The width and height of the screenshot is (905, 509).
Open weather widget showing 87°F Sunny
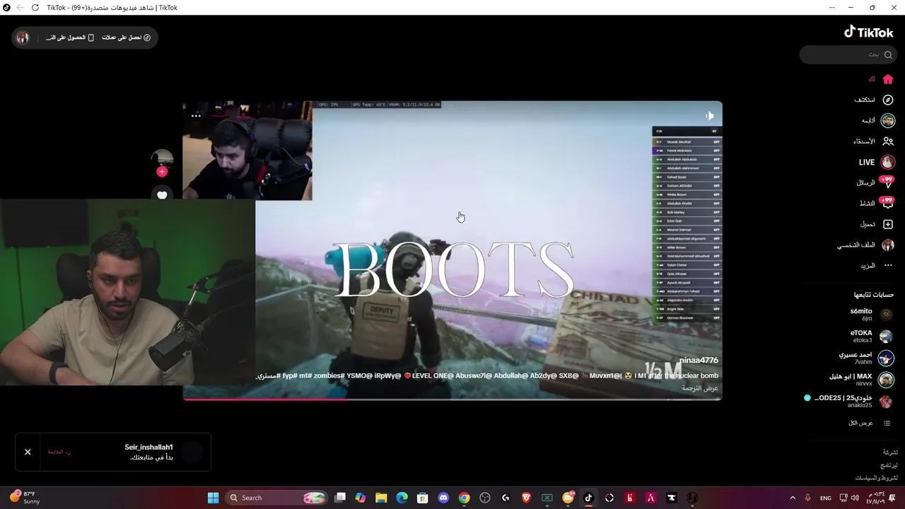(25, 498)
